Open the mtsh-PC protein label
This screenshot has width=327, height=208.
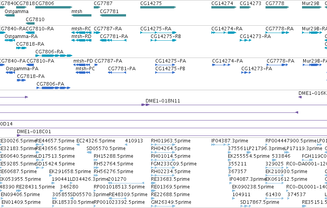pos(85,69)
